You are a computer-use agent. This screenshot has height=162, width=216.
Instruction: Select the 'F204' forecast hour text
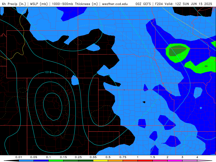click(159, 4)
